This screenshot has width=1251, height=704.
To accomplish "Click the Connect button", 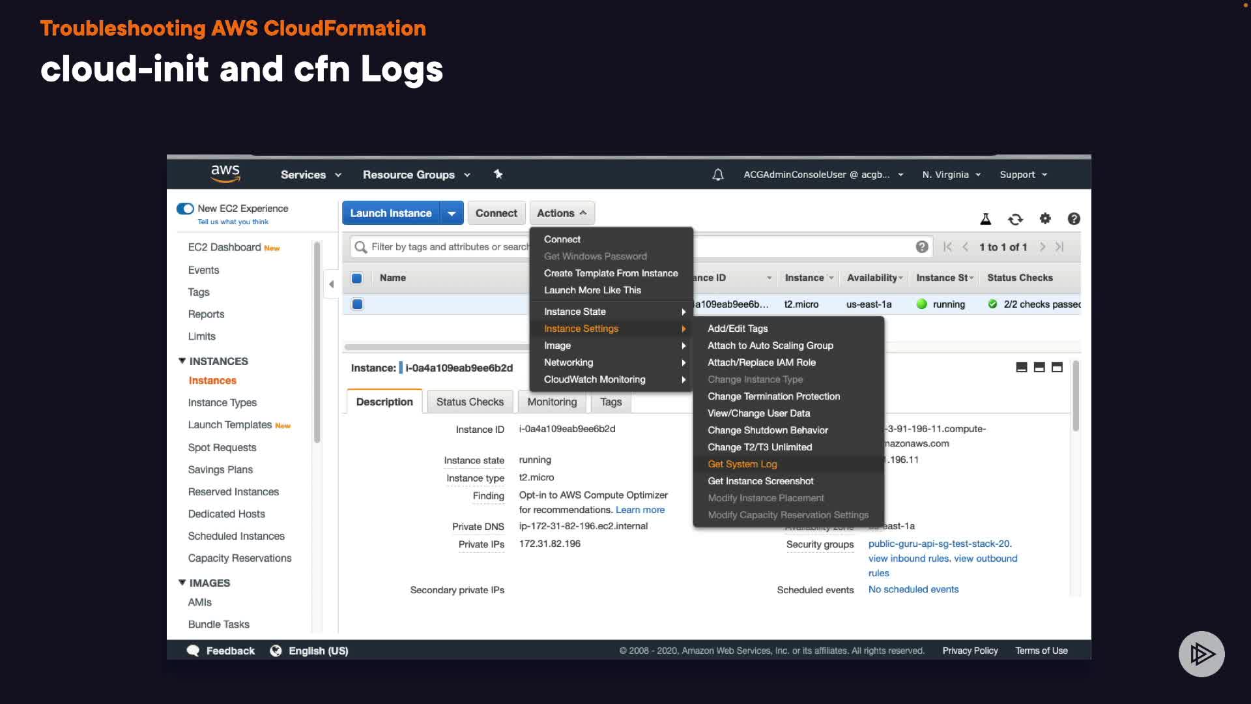I will [x=496, y=213].
